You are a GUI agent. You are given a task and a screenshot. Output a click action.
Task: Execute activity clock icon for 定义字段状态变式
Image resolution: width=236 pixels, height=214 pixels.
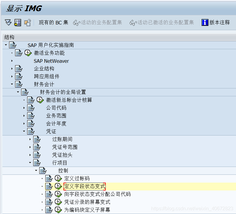click(x=58, y=186)
